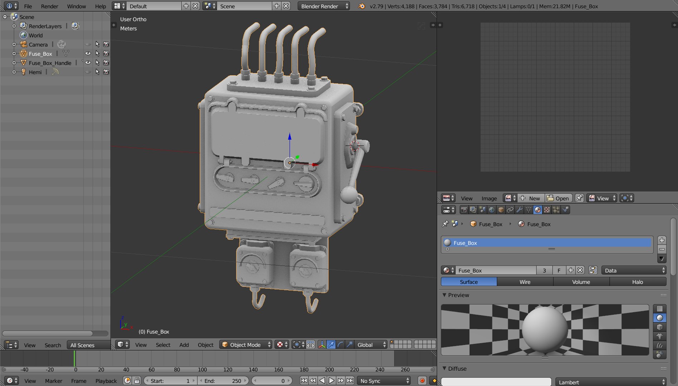The height and width of the screenshot is (386, 678).
Task: Hide Fuse_Box_Handle in the viewport
Action: click(88, 63)
